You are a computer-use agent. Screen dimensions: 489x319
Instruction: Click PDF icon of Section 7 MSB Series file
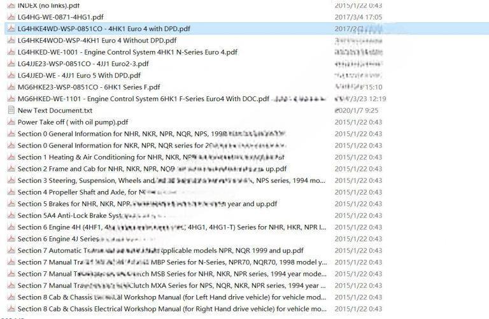(11, 274)
